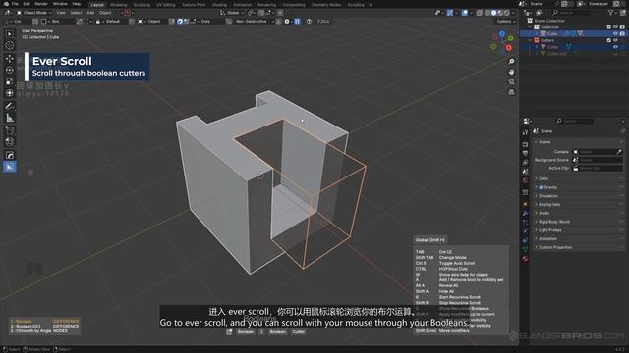Select the Measure tool
Image resolution: width=629 pixels, height=353 pixels.
[x=10, y=118]
